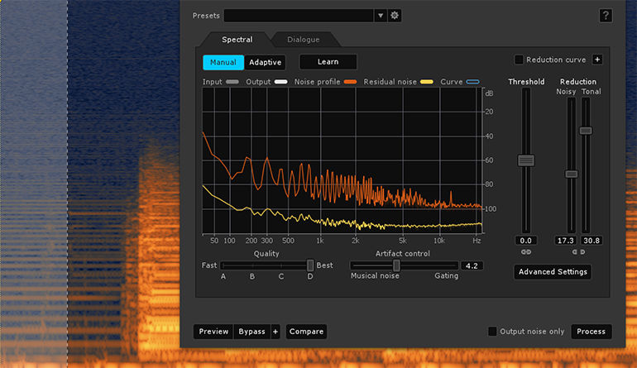Click the Residual noise legend icon
This screenshot has width=637, height=368.
click(x=428, y=82)
